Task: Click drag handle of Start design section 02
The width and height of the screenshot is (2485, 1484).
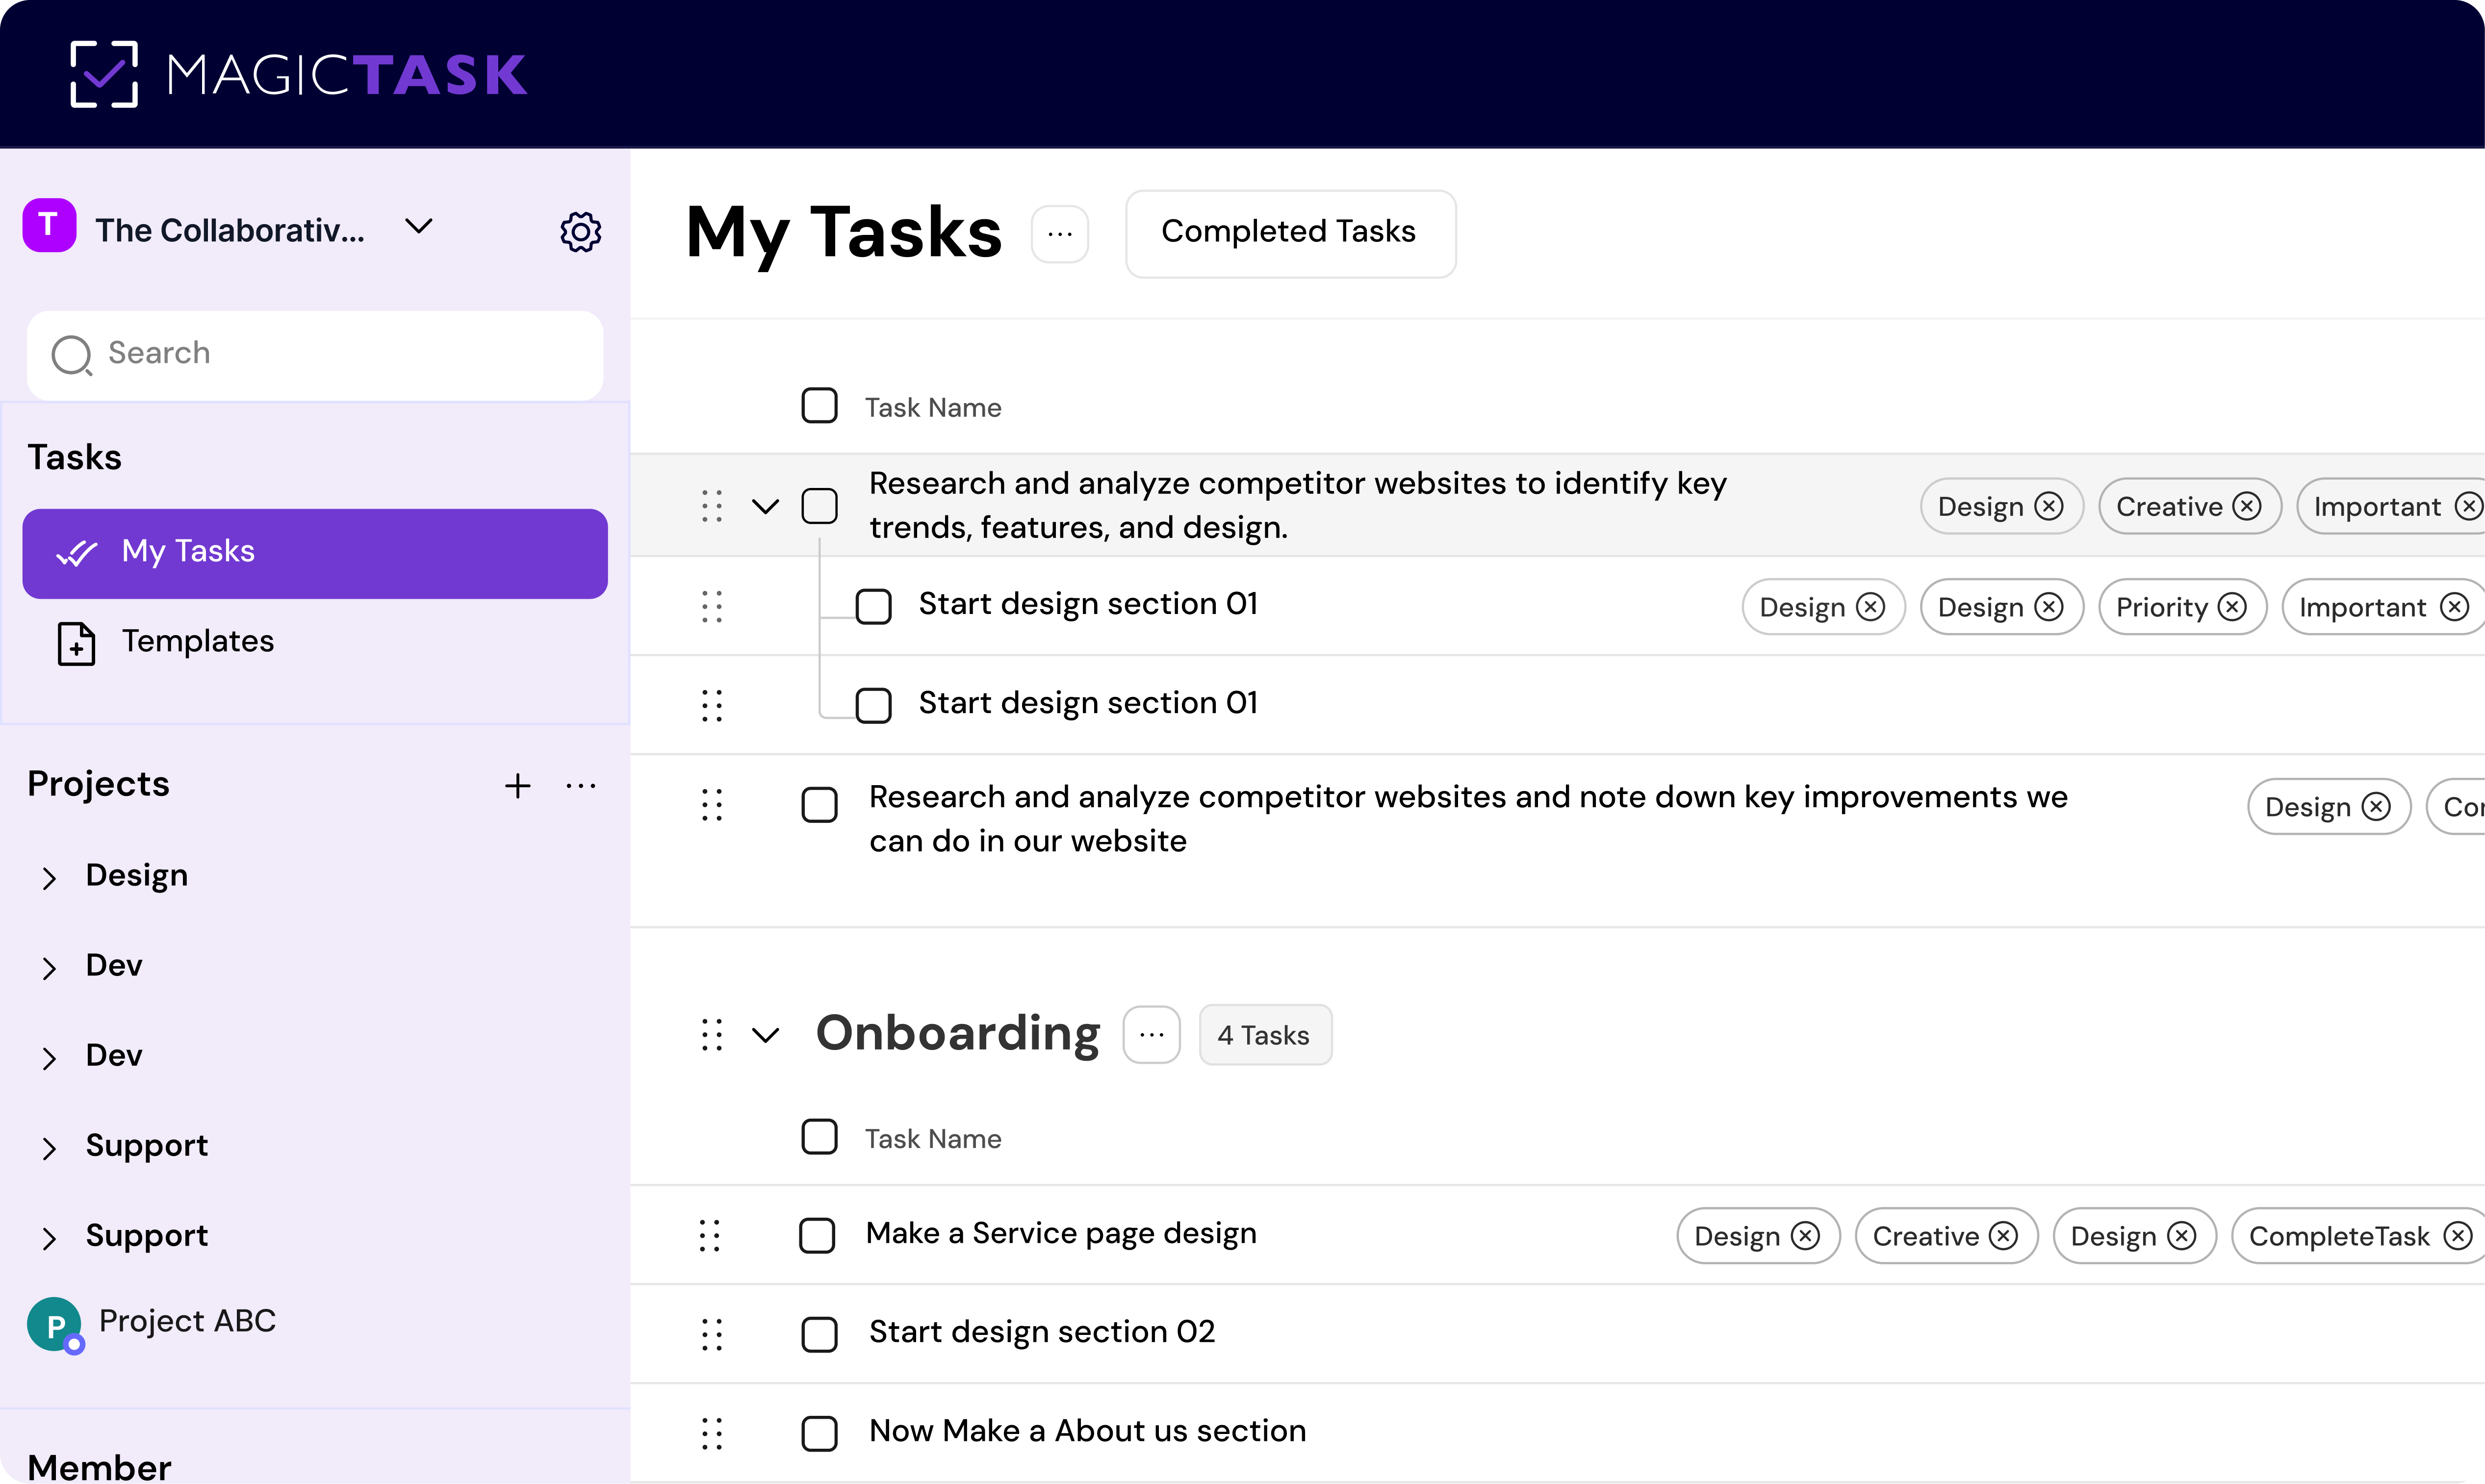Action: pyautogui.click(x=712, y=1334)
